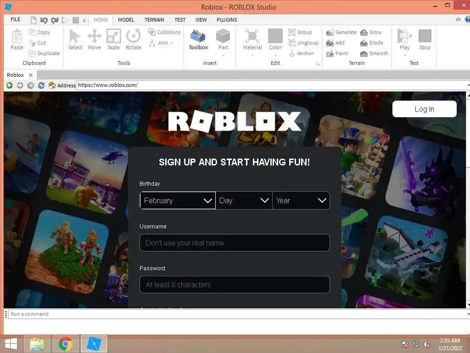This screenshot has height=353, width=470.
Task: Click the Password input field
Action: click(x=235, y=285)
